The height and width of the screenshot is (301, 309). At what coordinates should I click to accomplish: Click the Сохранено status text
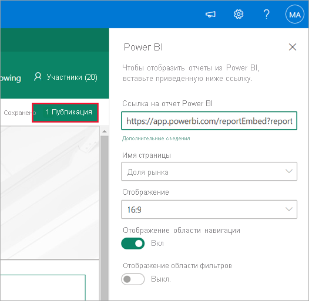(x=19, y=113)
